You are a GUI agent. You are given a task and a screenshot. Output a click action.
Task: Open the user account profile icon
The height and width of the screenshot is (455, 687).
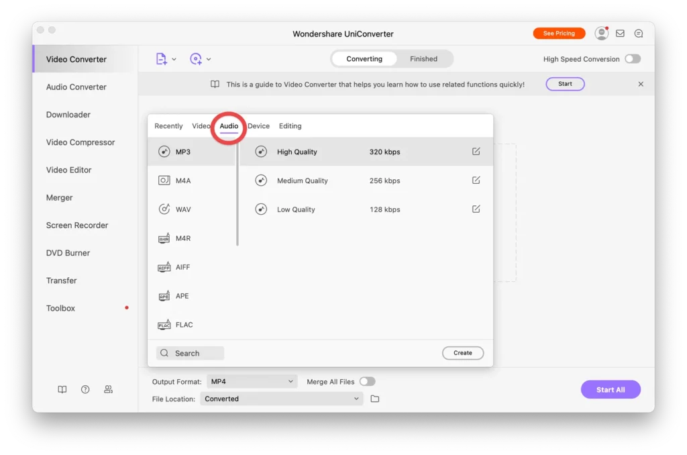[x=601, y=34]
